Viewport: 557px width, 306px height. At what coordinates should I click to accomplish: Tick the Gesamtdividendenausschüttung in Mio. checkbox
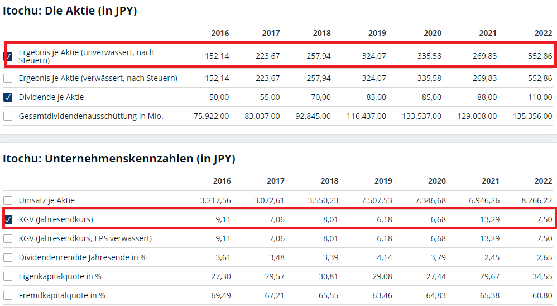coord(8,116)
